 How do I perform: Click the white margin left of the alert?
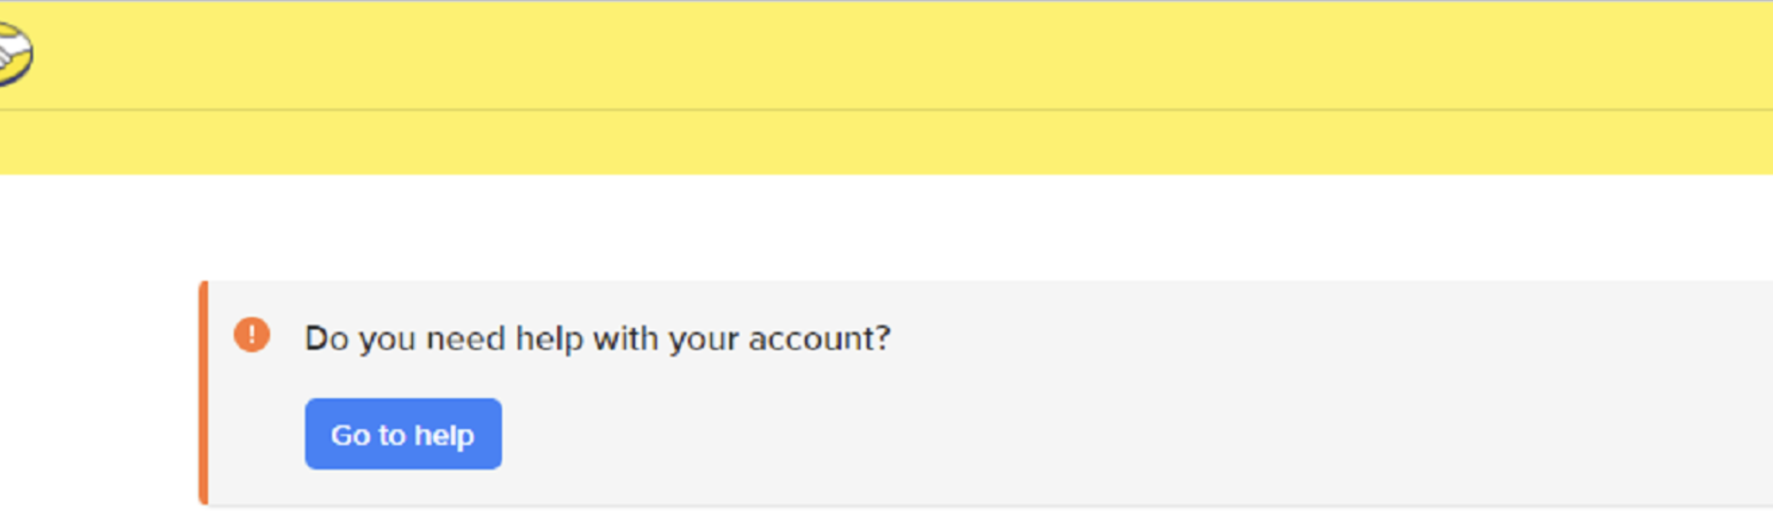click(x=96, y=392)
